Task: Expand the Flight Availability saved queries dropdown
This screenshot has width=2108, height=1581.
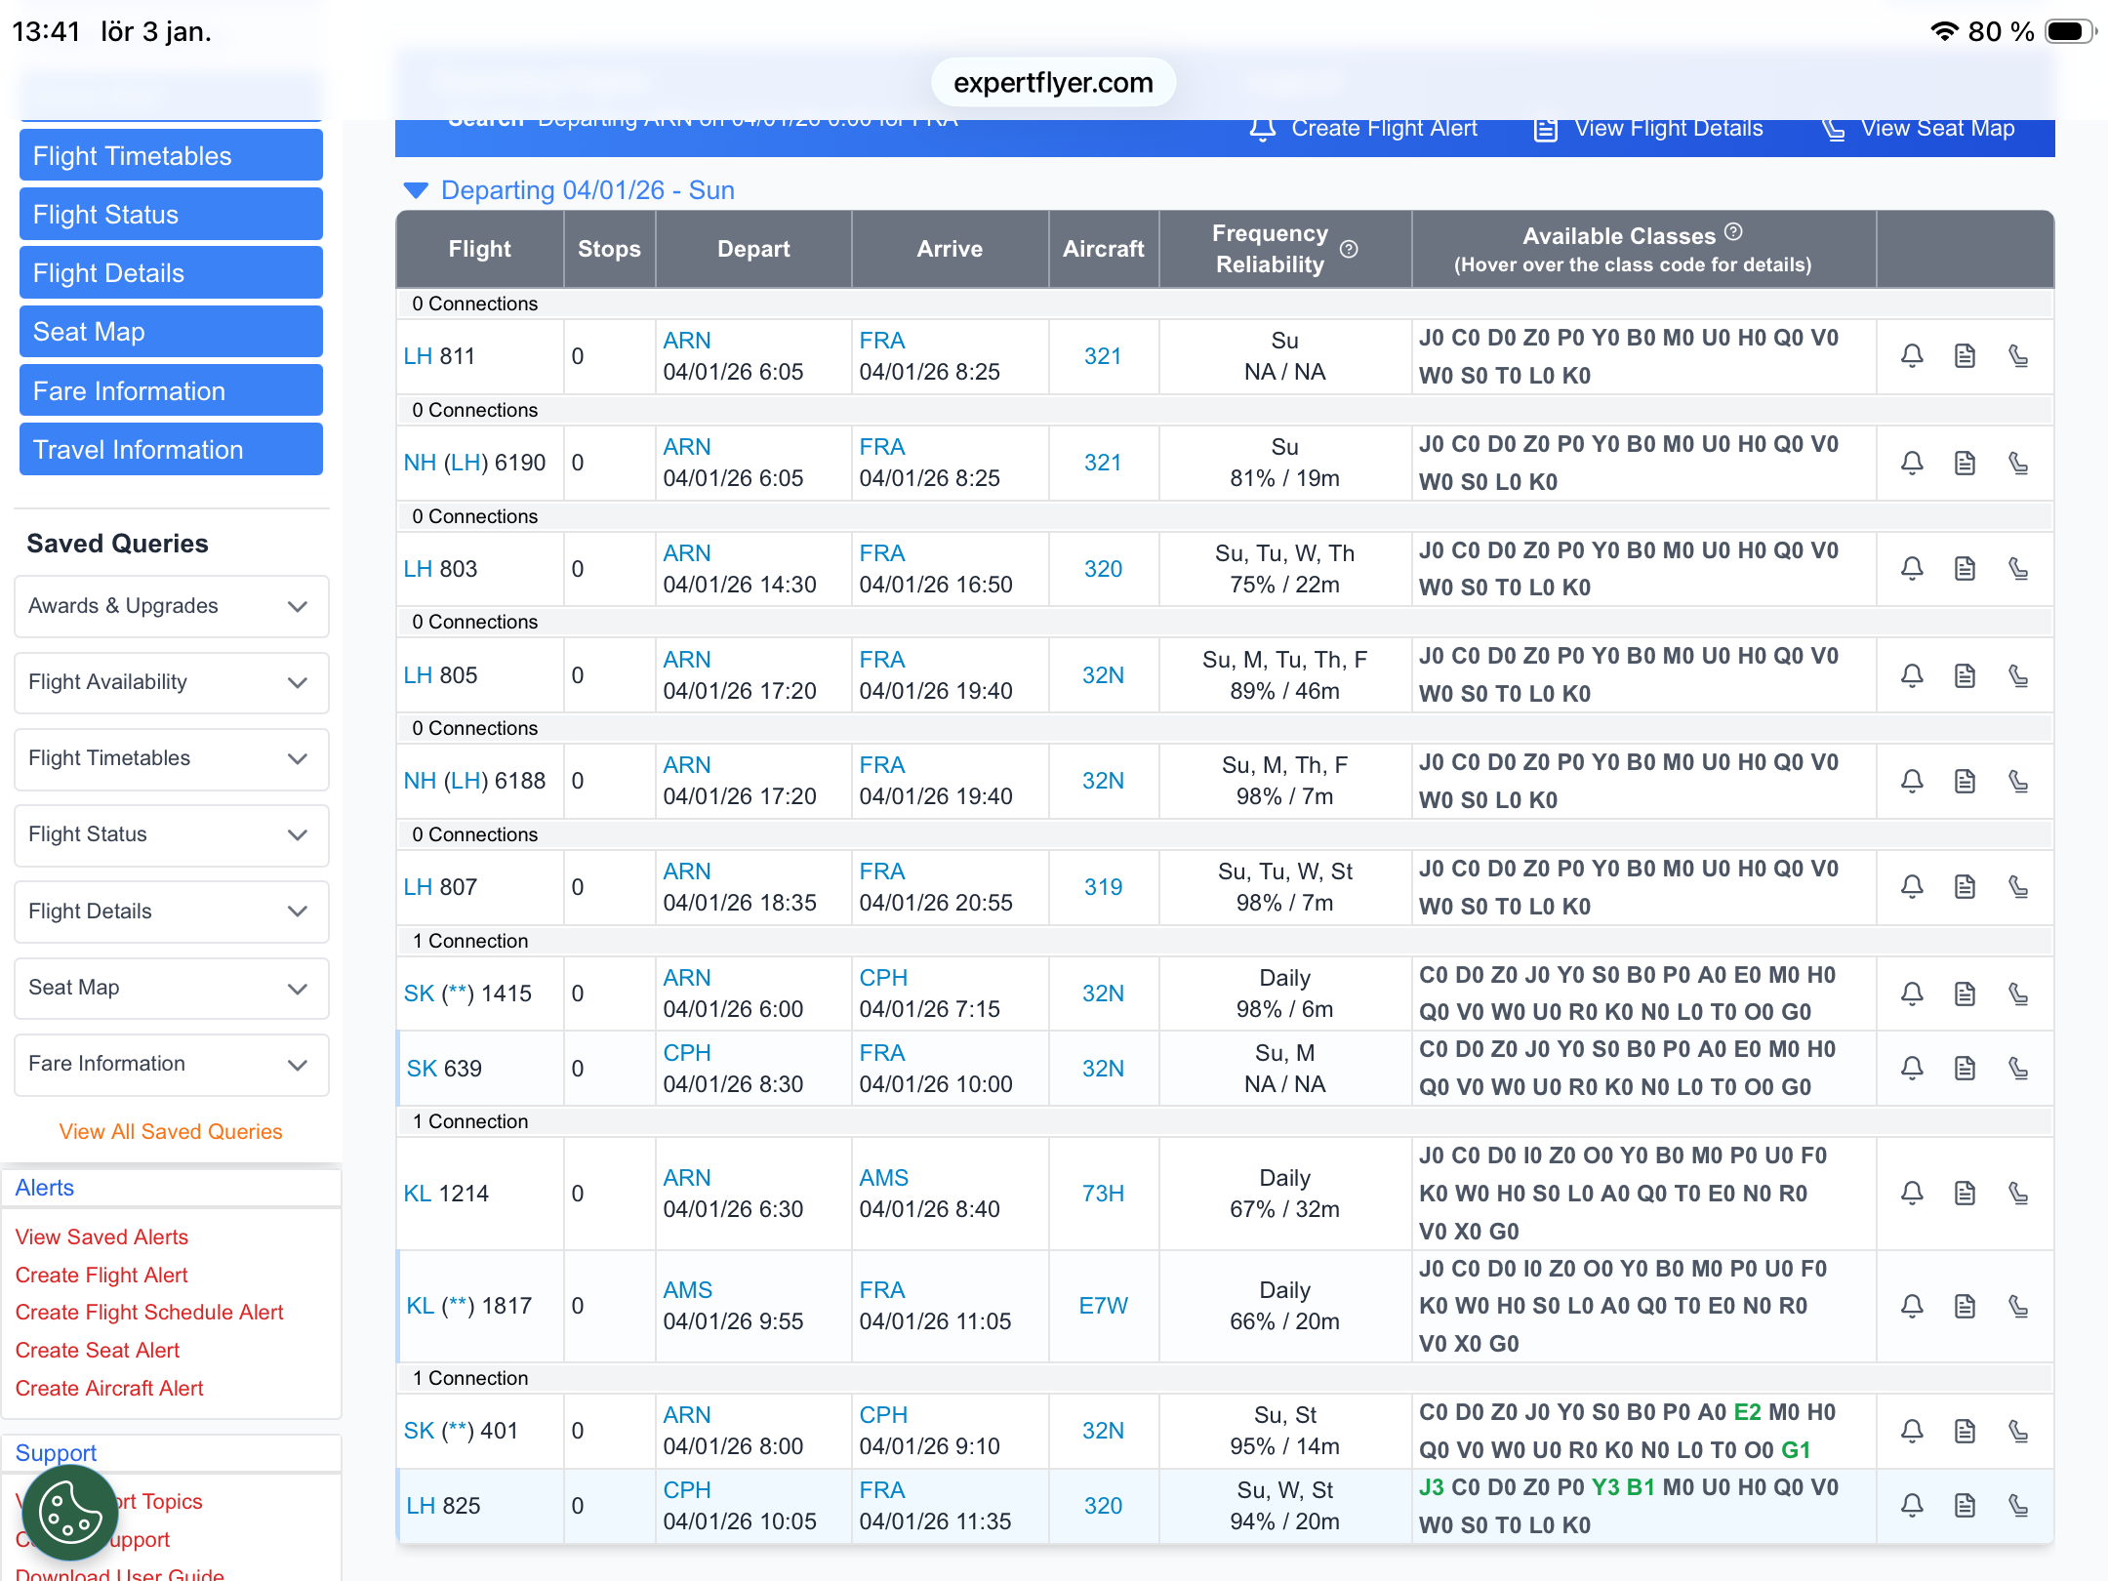Action: 298,682
